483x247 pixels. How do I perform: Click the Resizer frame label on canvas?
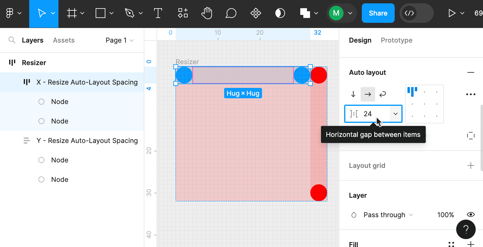pyautogui.click(x=187, y=62)
